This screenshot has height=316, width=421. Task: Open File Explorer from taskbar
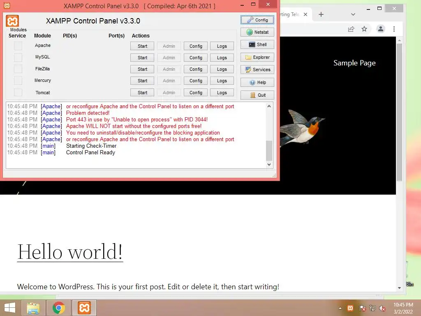[33, 308]
